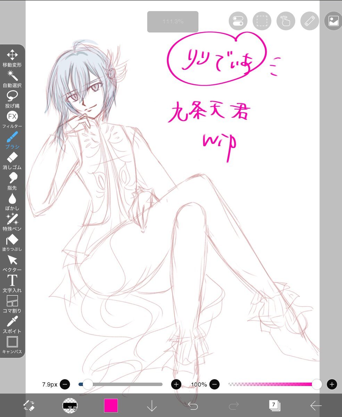Image resolution: width=342 pixels, height=417 pixels.
Task: Open the ruler tool icon
Action: [x=309, y=21]
